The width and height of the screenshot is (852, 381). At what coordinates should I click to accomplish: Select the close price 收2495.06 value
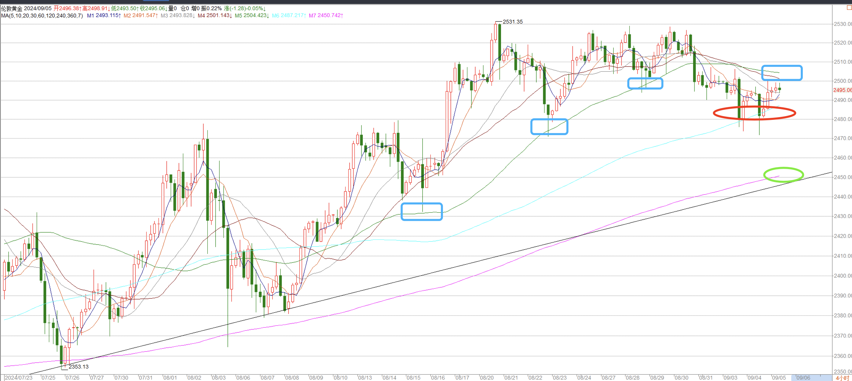(154, 8)
